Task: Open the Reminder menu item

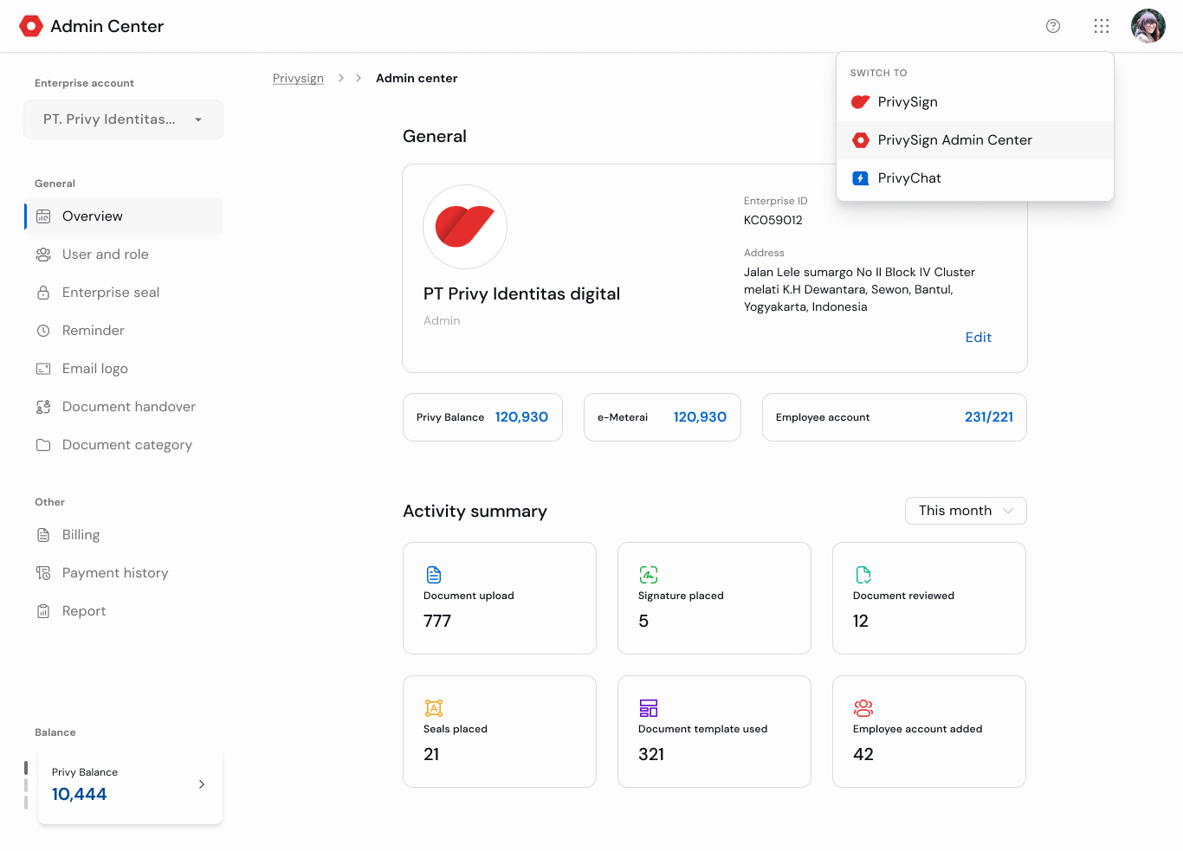Action: pos(123,331)
